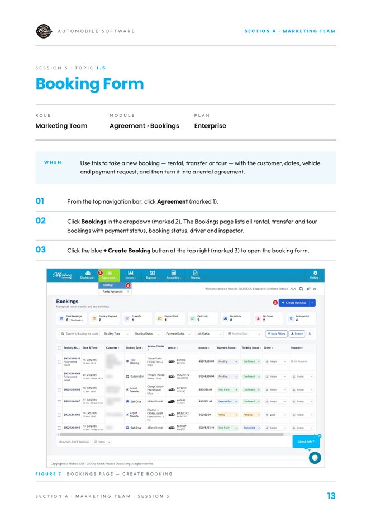371x526 pixels.
Task: Click the bookings table horizontal scrollbar
Action: point(172,434)
